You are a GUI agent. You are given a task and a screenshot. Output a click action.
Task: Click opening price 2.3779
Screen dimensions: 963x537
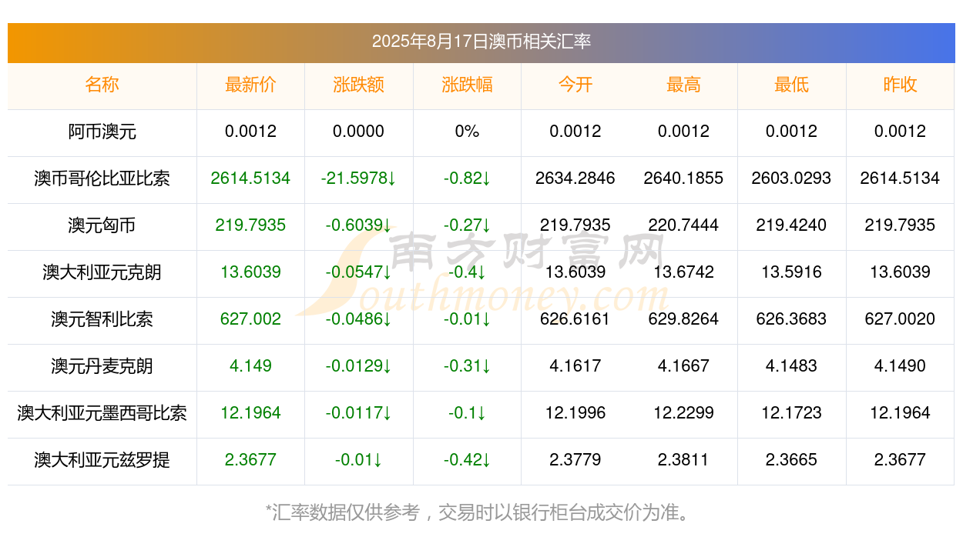coord(575,460)
